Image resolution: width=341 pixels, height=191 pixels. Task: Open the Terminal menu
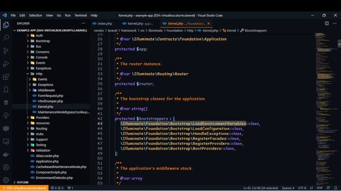point(80,15)
